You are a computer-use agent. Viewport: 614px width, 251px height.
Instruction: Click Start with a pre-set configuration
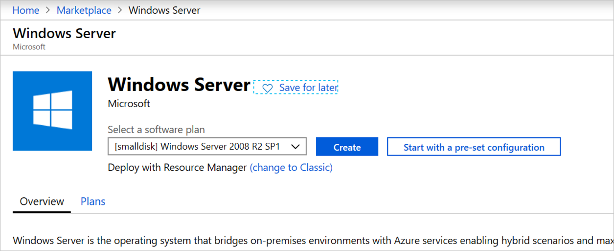tap(474, 147)
